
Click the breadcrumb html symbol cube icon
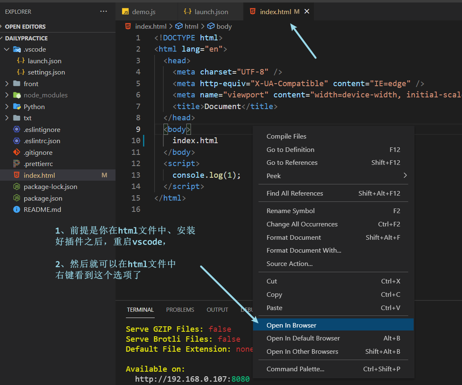(x=179, y=26)
